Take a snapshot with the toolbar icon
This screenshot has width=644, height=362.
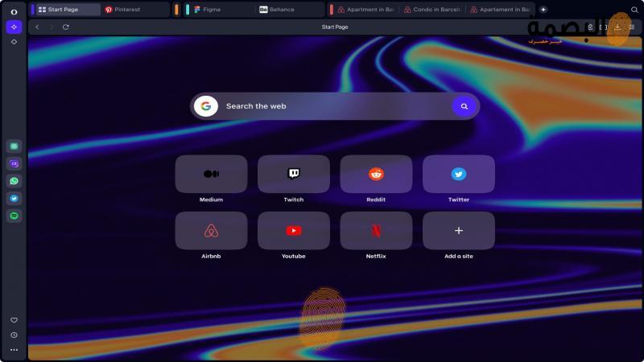coord(603,27)
